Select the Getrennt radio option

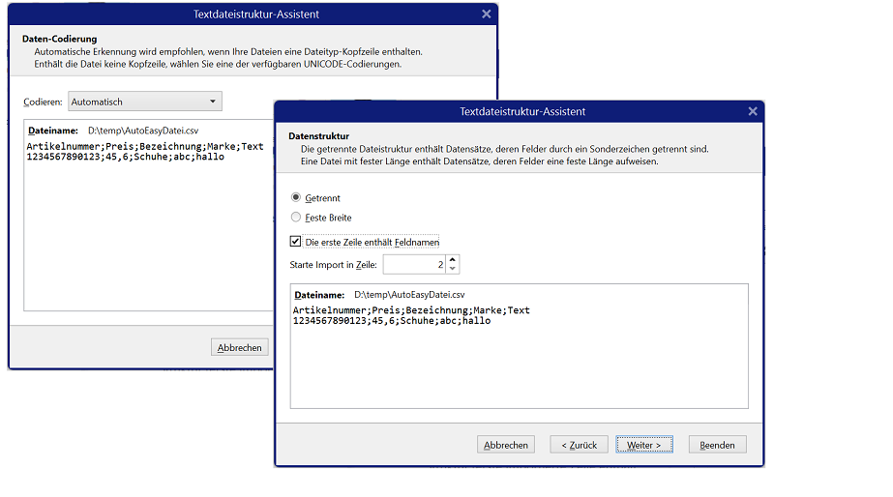point(296,197)
